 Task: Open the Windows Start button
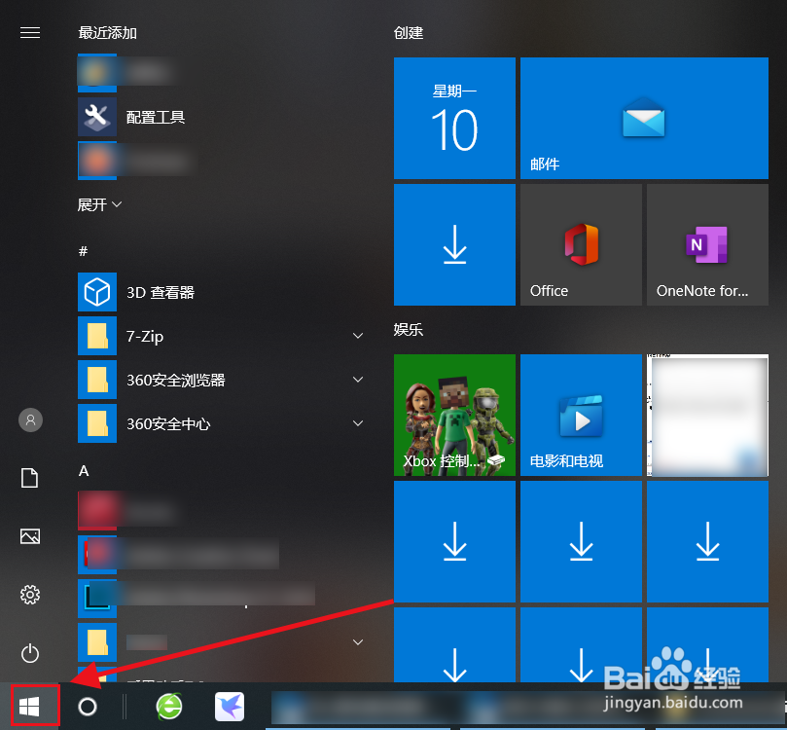pos(29,707)
